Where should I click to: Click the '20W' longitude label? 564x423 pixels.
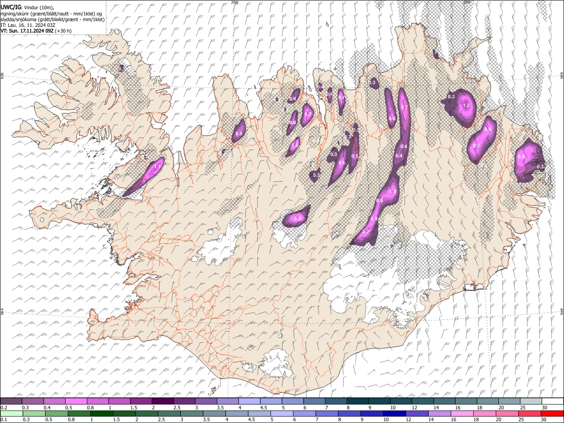click(x=234, y=2)
